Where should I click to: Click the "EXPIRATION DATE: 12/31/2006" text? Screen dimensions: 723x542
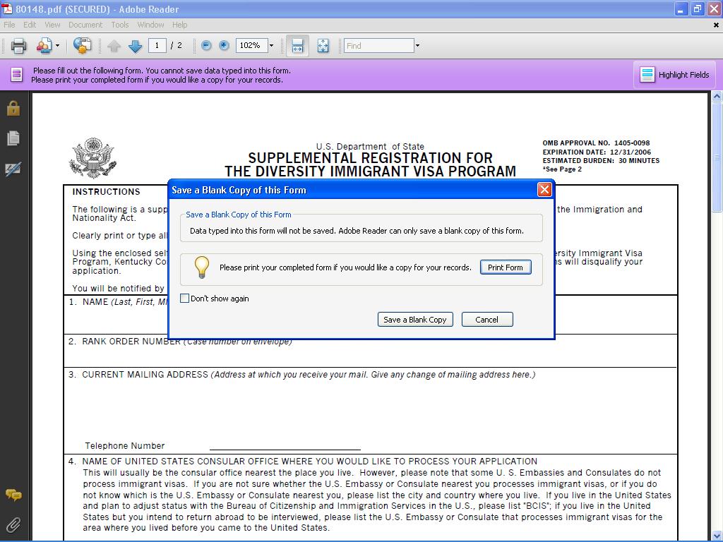597,152
